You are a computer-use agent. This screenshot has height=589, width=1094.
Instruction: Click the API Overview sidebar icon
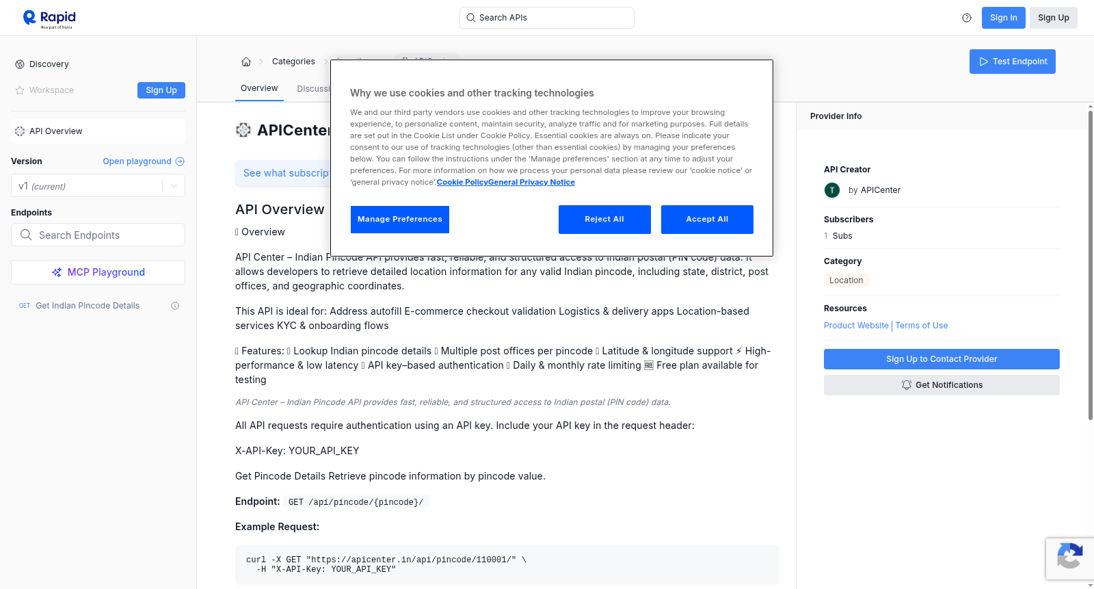(20, 131)
